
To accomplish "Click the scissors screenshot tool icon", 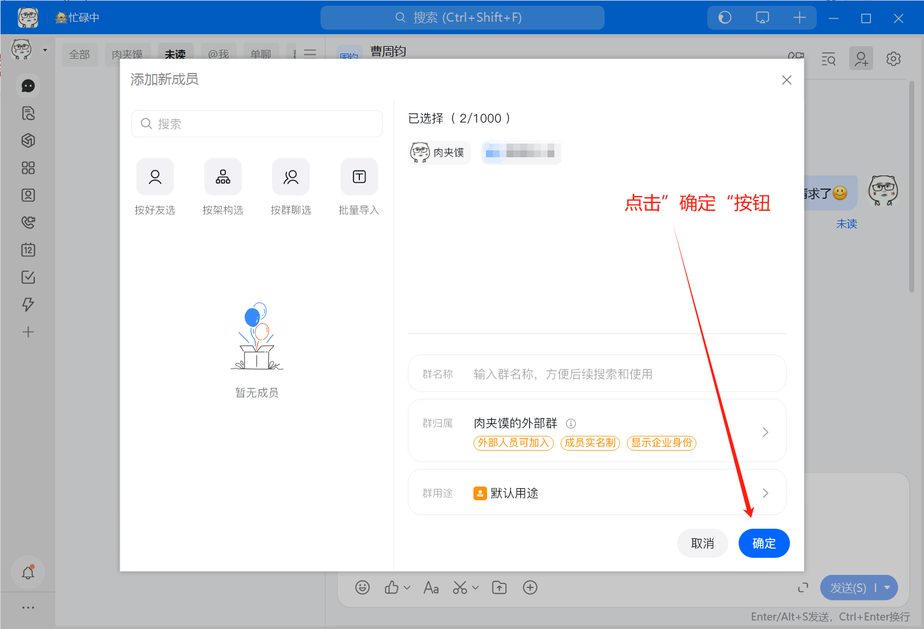I will pyautogui.click(x=460, y=587).
